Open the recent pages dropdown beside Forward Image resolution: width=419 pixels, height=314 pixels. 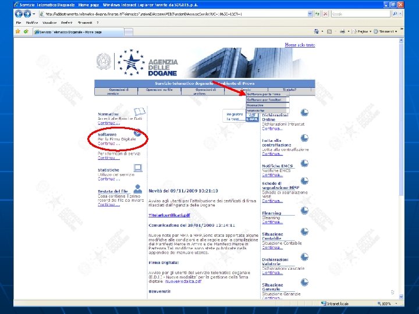click(34, 14)
